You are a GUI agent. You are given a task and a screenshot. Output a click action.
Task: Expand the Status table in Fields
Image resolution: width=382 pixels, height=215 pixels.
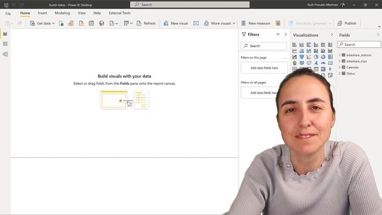point(340,73)
